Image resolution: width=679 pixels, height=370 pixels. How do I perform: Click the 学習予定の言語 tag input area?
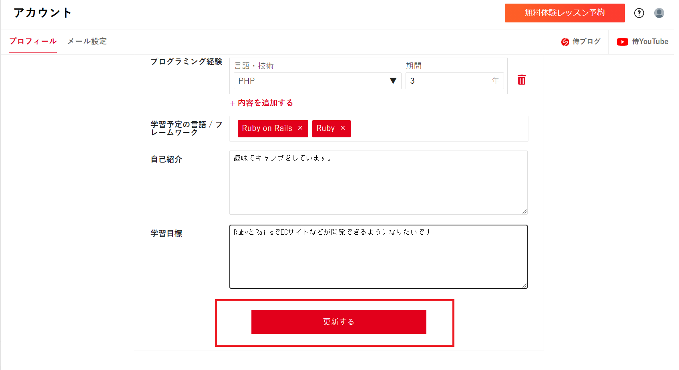click(438, 129)
